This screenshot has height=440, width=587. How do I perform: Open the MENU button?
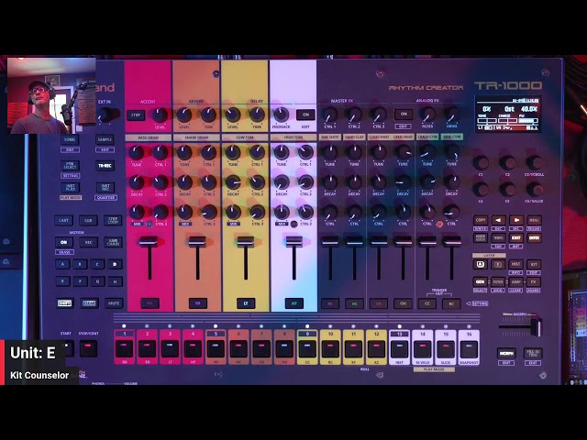(x=534, y=220)
